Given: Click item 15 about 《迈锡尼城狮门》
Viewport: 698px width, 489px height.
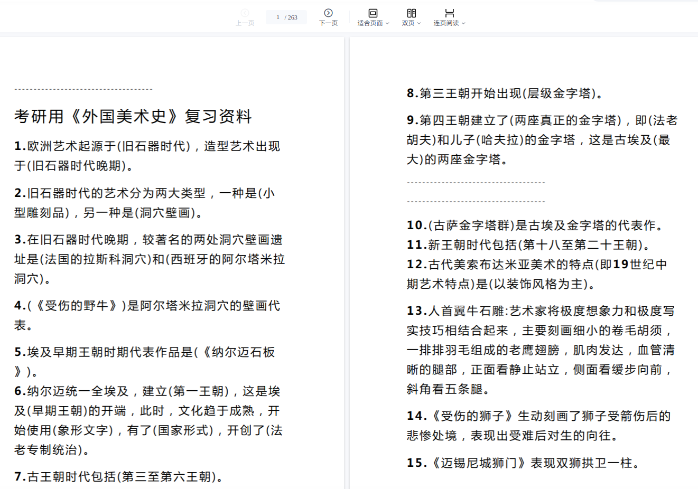Looking at the screenshot, I should pyautogui.click(x=525, y=463).
